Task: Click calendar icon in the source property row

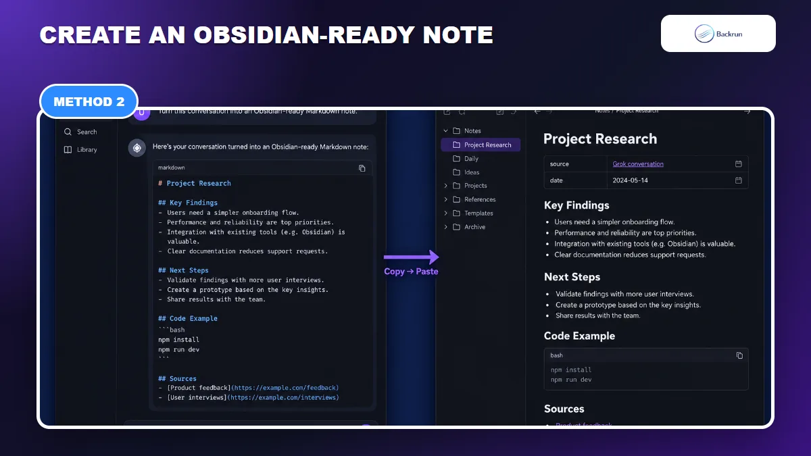Action: point(738,164)
